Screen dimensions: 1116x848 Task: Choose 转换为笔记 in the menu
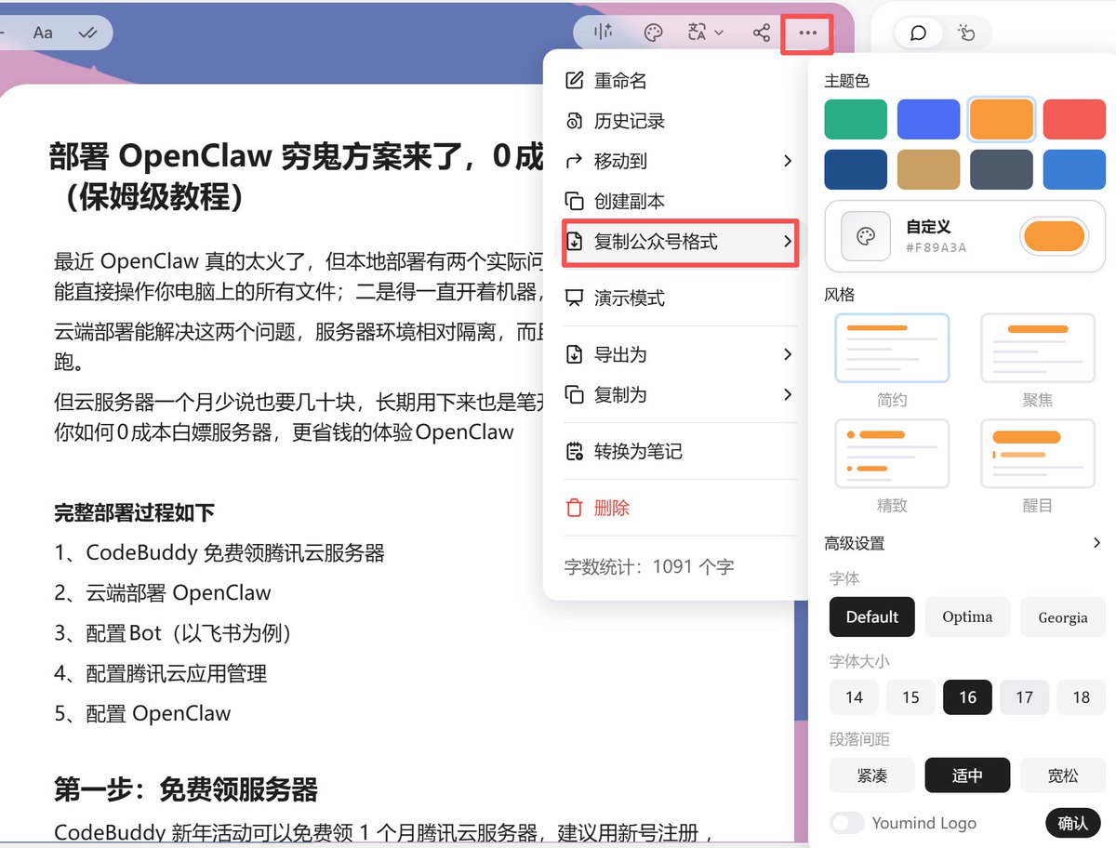(x=680, y=451)
